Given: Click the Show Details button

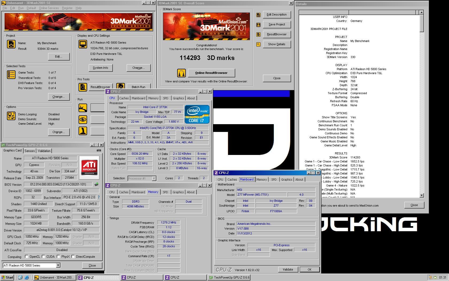Looking at the screenshot, I should pyautogui.click(x=277, y=44).
